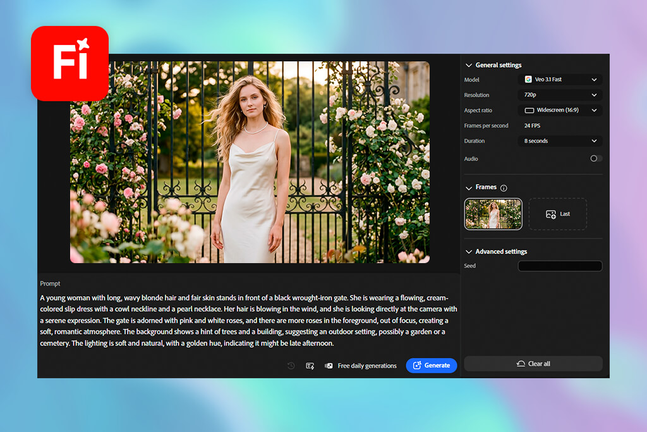Select the first frame thumbnail
The width and height of the screenshot is (647, 432).
(x=493, y=214)
